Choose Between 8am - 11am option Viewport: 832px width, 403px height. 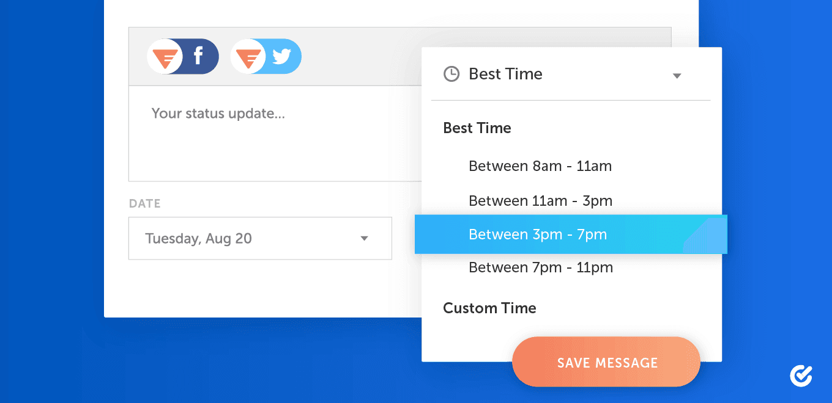coord(540,166)
